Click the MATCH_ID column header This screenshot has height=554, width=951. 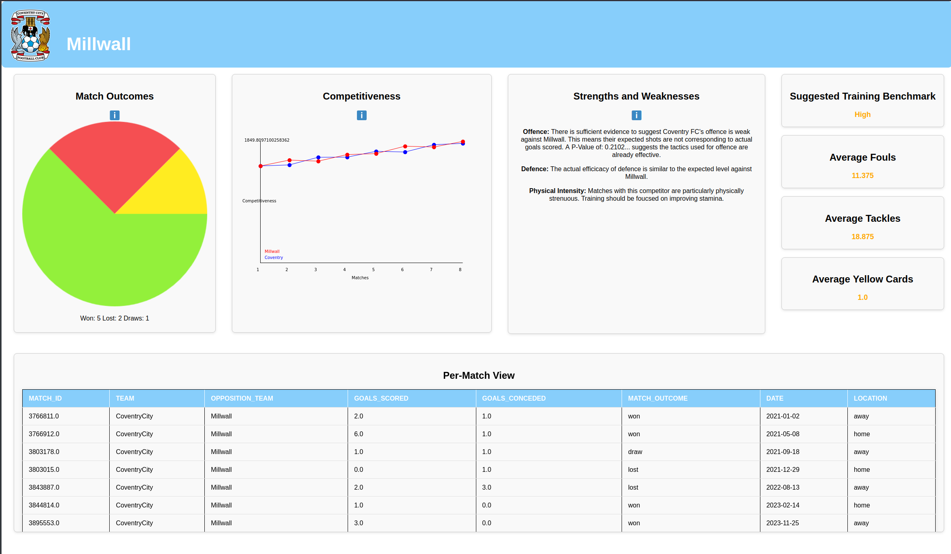pyautogui.click(x=45, y=398)
